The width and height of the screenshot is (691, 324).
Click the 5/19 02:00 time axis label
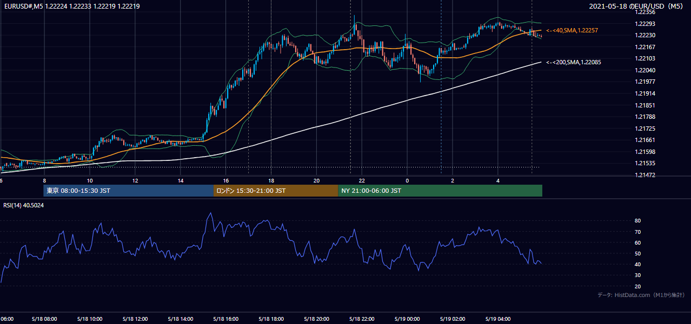(x=453, y=319)
